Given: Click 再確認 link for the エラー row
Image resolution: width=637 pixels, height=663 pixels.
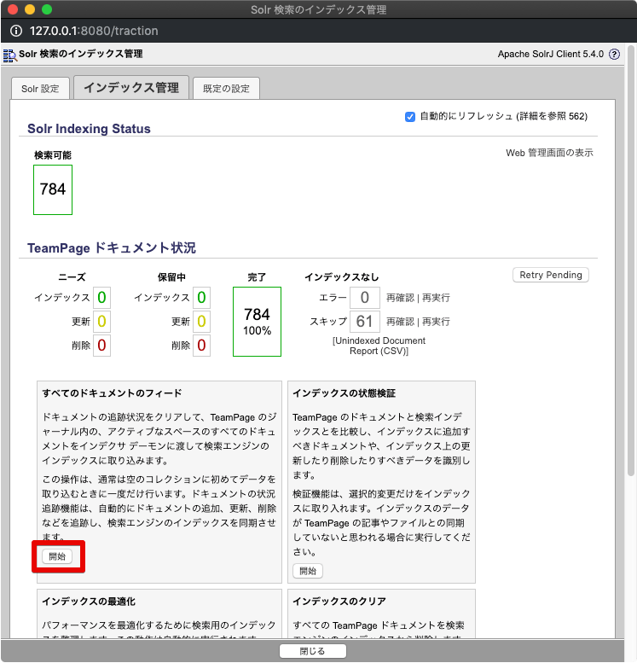Looking at the screenshot, I should (399, 298).
